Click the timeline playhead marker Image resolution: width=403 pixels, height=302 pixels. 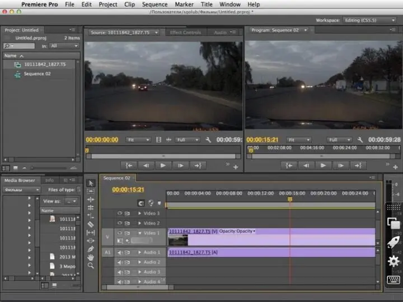pos(290,199)
